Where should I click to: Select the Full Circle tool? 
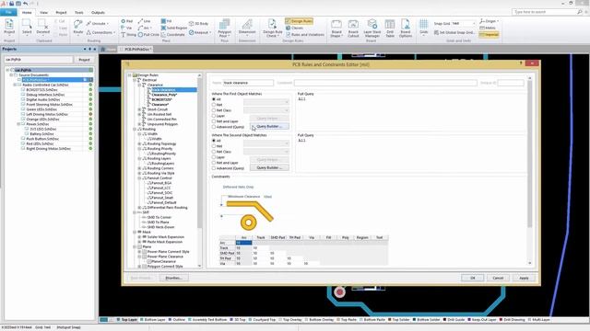click(x=148, y=35)
